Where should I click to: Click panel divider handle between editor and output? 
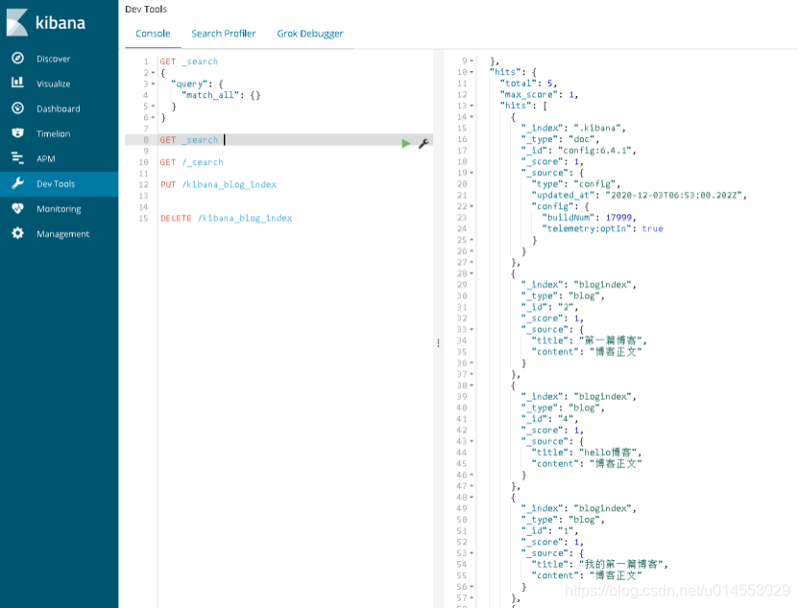click(438, 343)
